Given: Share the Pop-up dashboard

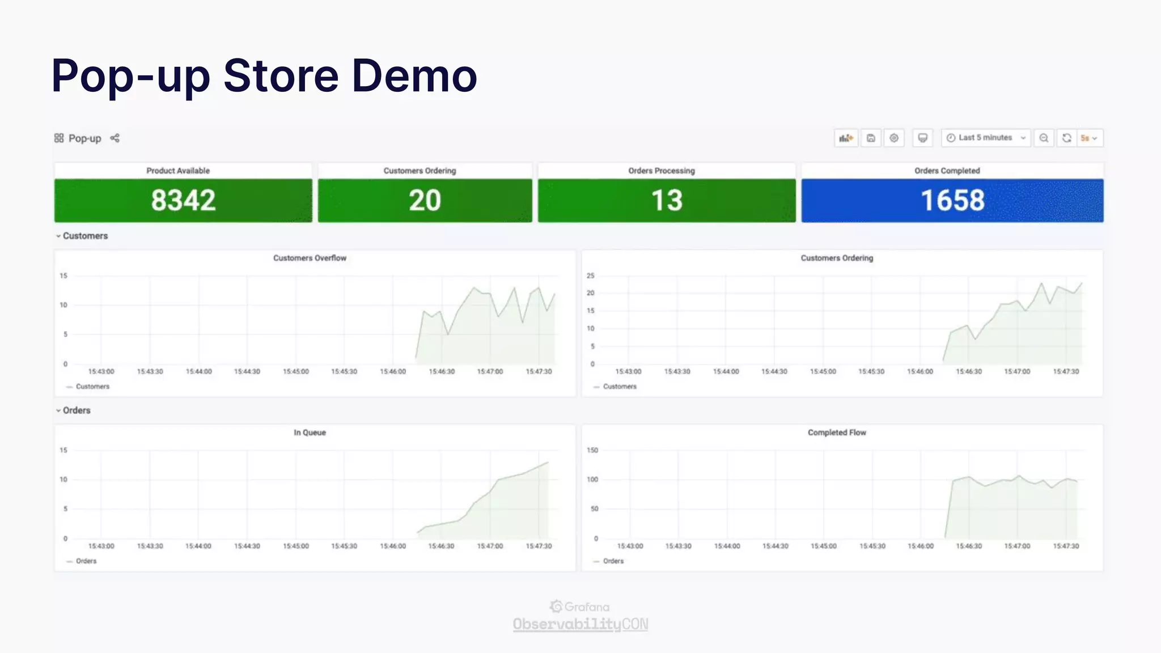Looking at the screenshot, I should (115, 138).
